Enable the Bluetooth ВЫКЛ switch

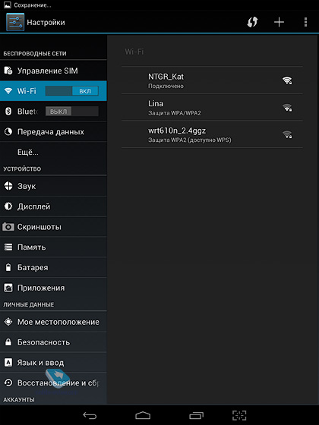point(72,112)
